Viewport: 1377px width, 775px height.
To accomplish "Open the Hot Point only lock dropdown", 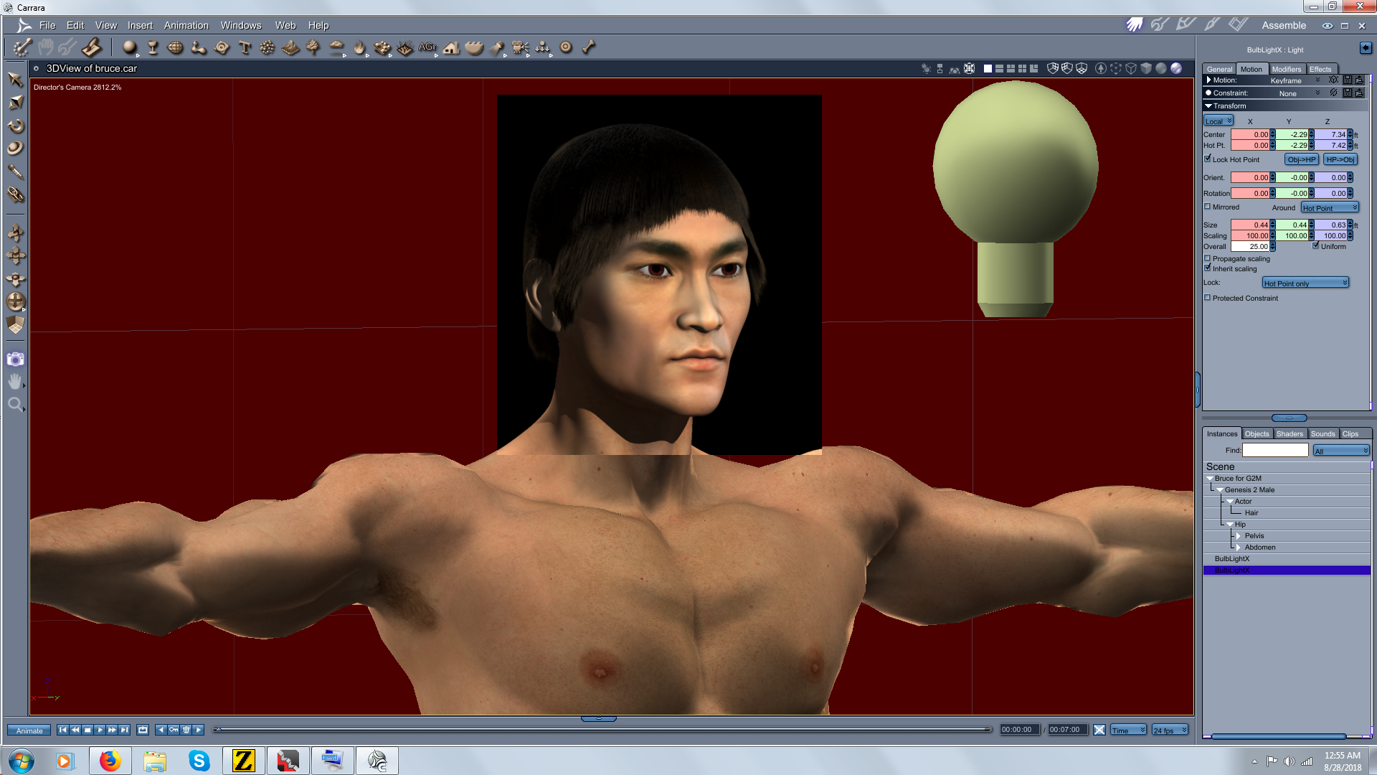I will point(1305,283).
